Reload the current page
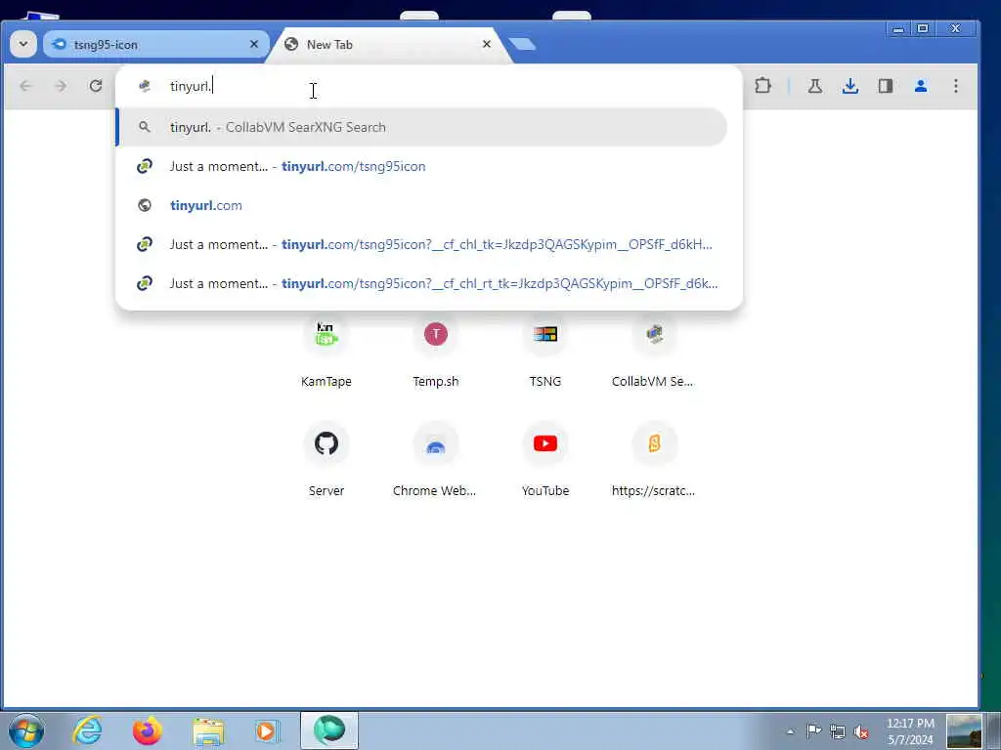This screenshot has height=750, width=1001. click(x=96, y=86)
